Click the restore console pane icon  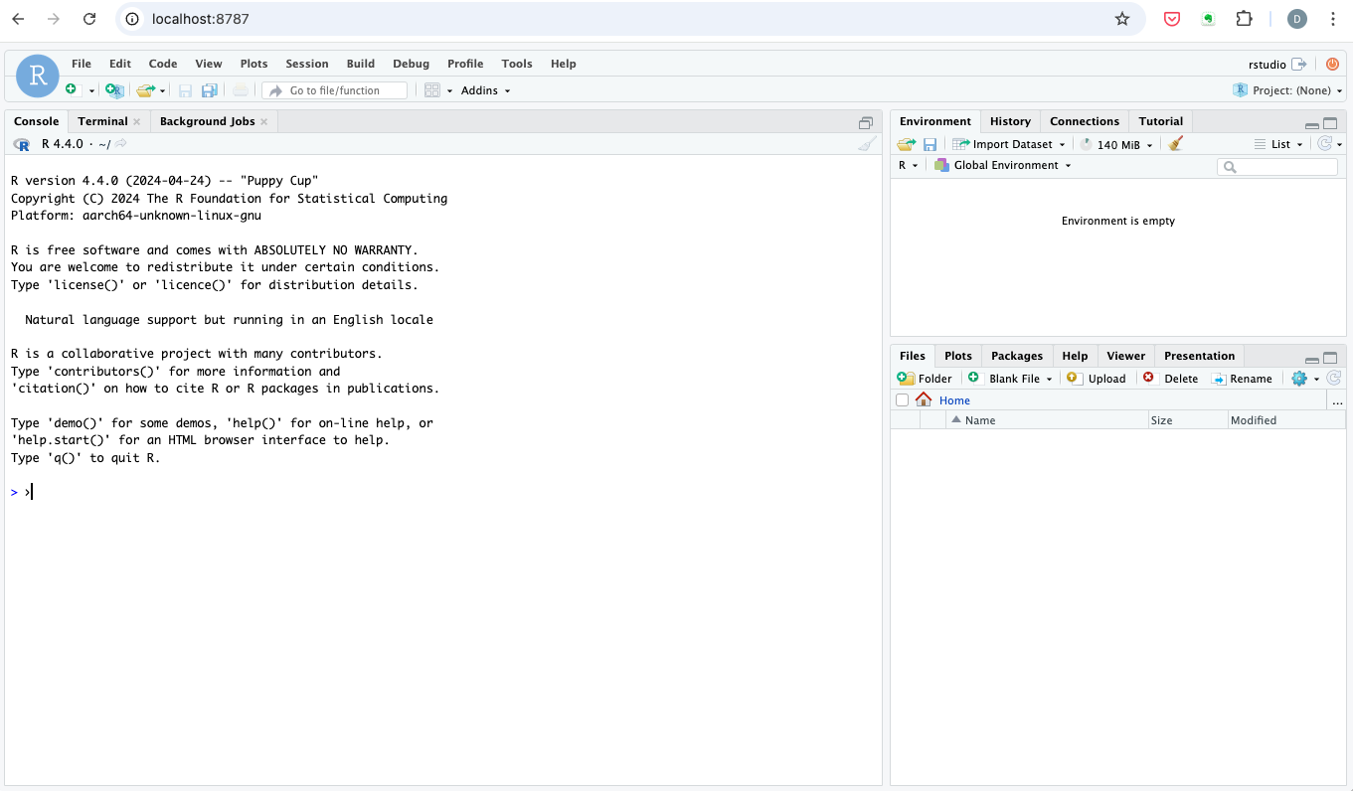point(866,122)
